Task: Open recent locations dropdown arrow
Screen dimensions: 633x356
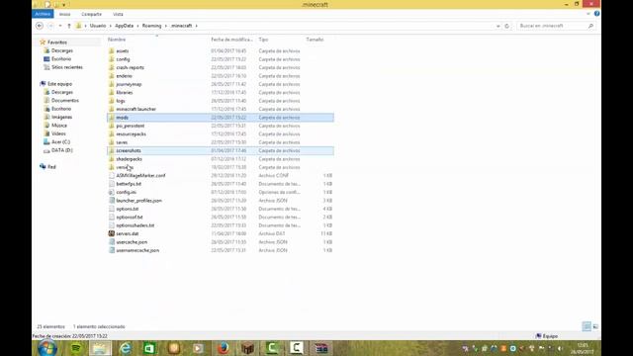Action: coord(60,26)
